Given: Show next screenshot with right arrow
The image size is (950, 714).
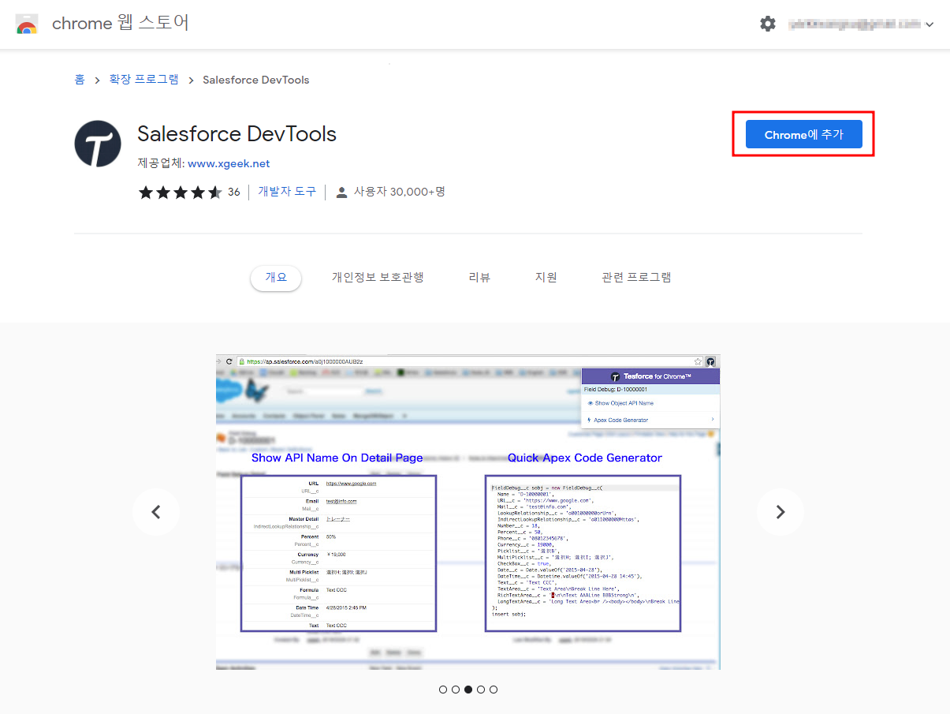Looking at the screenshot, I should [x=780, y=512].
